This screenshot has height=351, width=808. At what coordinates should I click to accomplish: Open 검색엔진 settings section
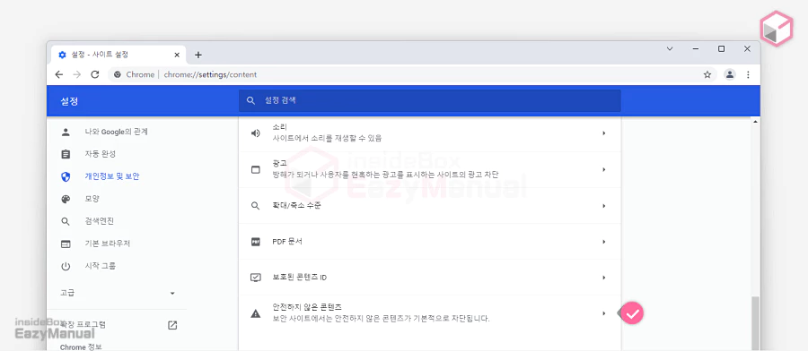tap(100, 221)
